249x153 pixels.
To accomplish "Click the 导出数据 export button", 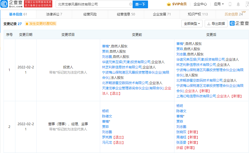I will tap(216, 24).
